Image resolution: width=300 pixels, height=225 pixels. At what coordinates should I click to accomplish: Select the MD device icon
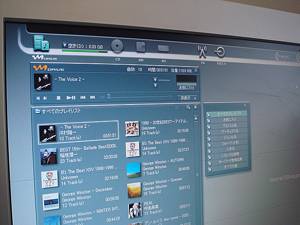[141, 47]
